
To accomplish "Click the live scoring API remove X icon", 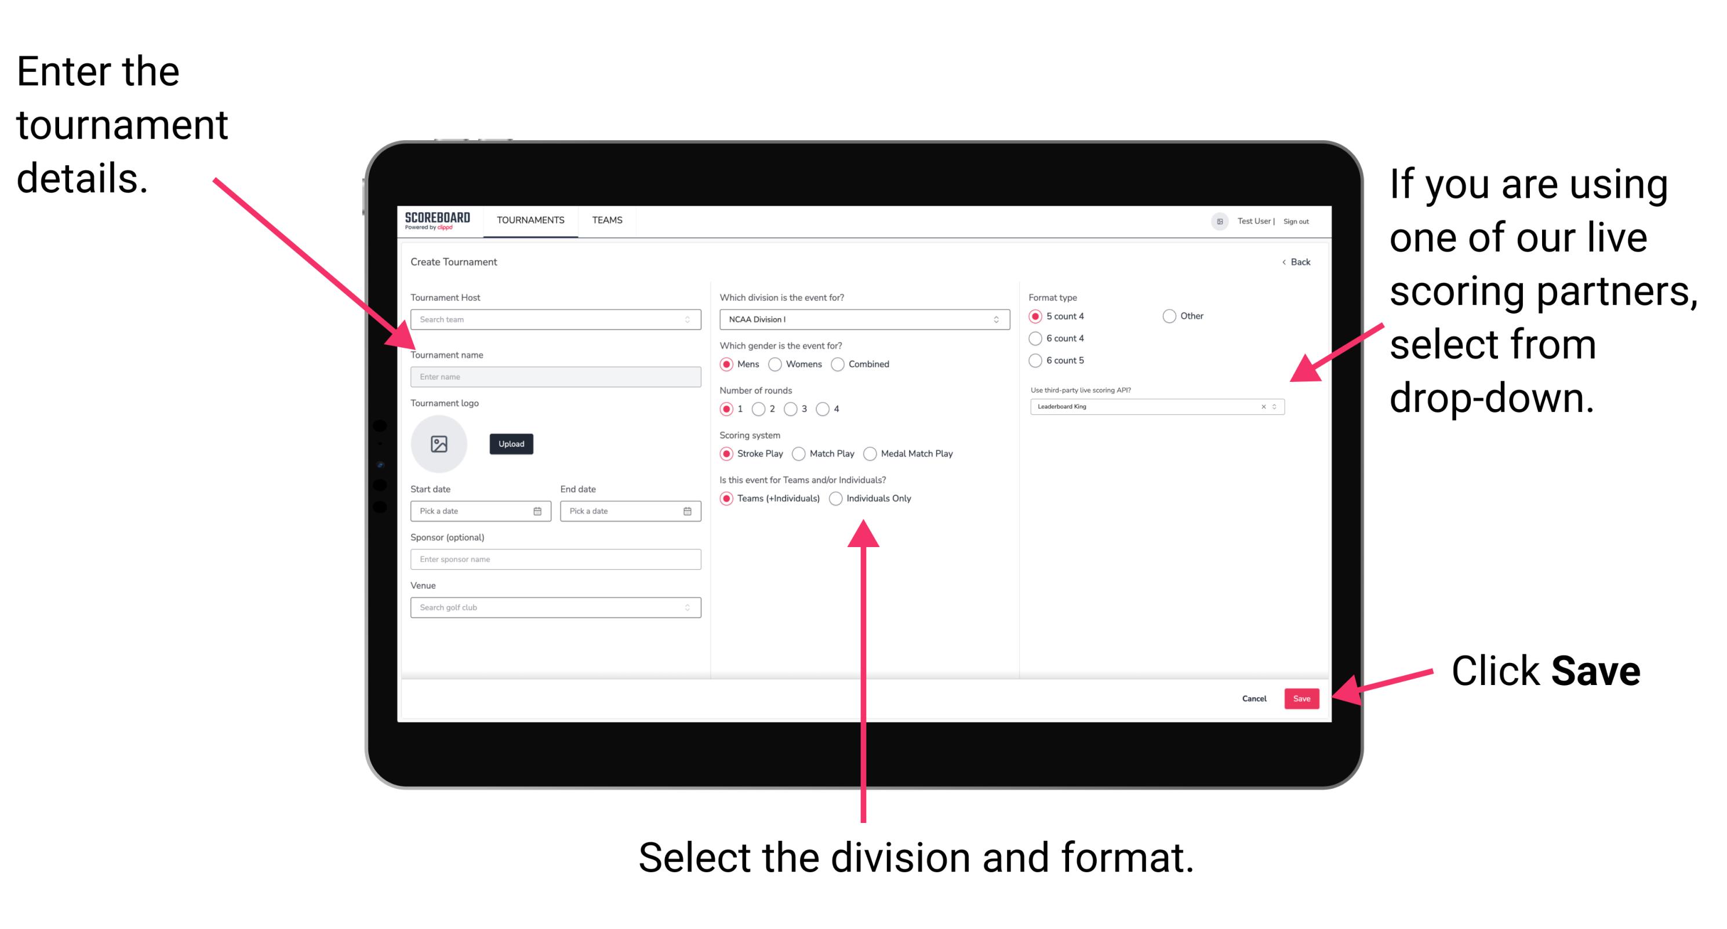I will click(x=1261, y=407).
